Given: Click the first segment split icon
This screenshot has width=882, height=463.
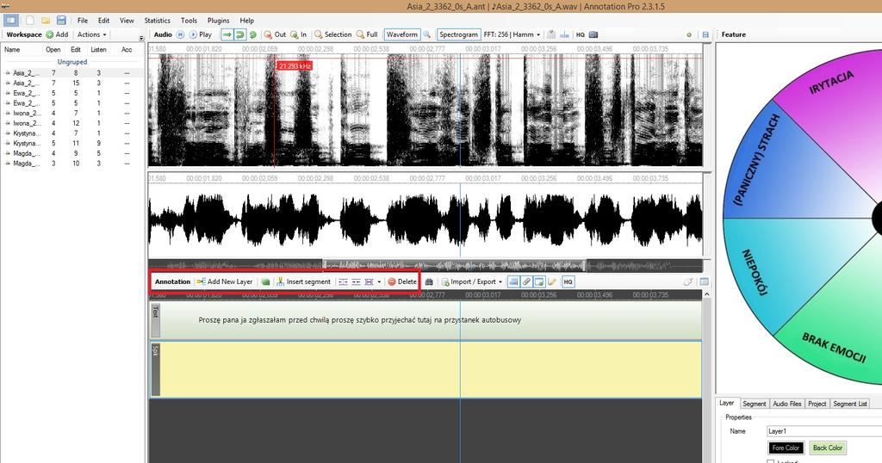Looking at the screenshot, I should (343, 281).
